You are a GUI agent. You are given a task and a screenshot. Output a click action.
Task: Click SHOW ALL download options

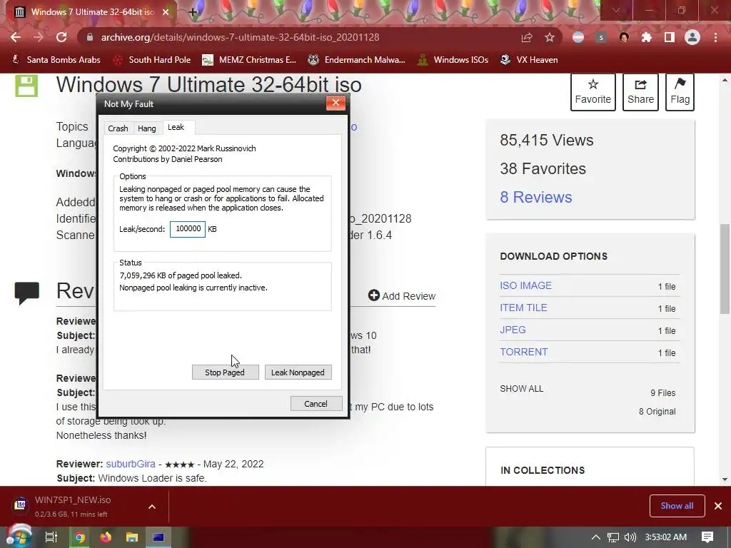coord(522,389)
